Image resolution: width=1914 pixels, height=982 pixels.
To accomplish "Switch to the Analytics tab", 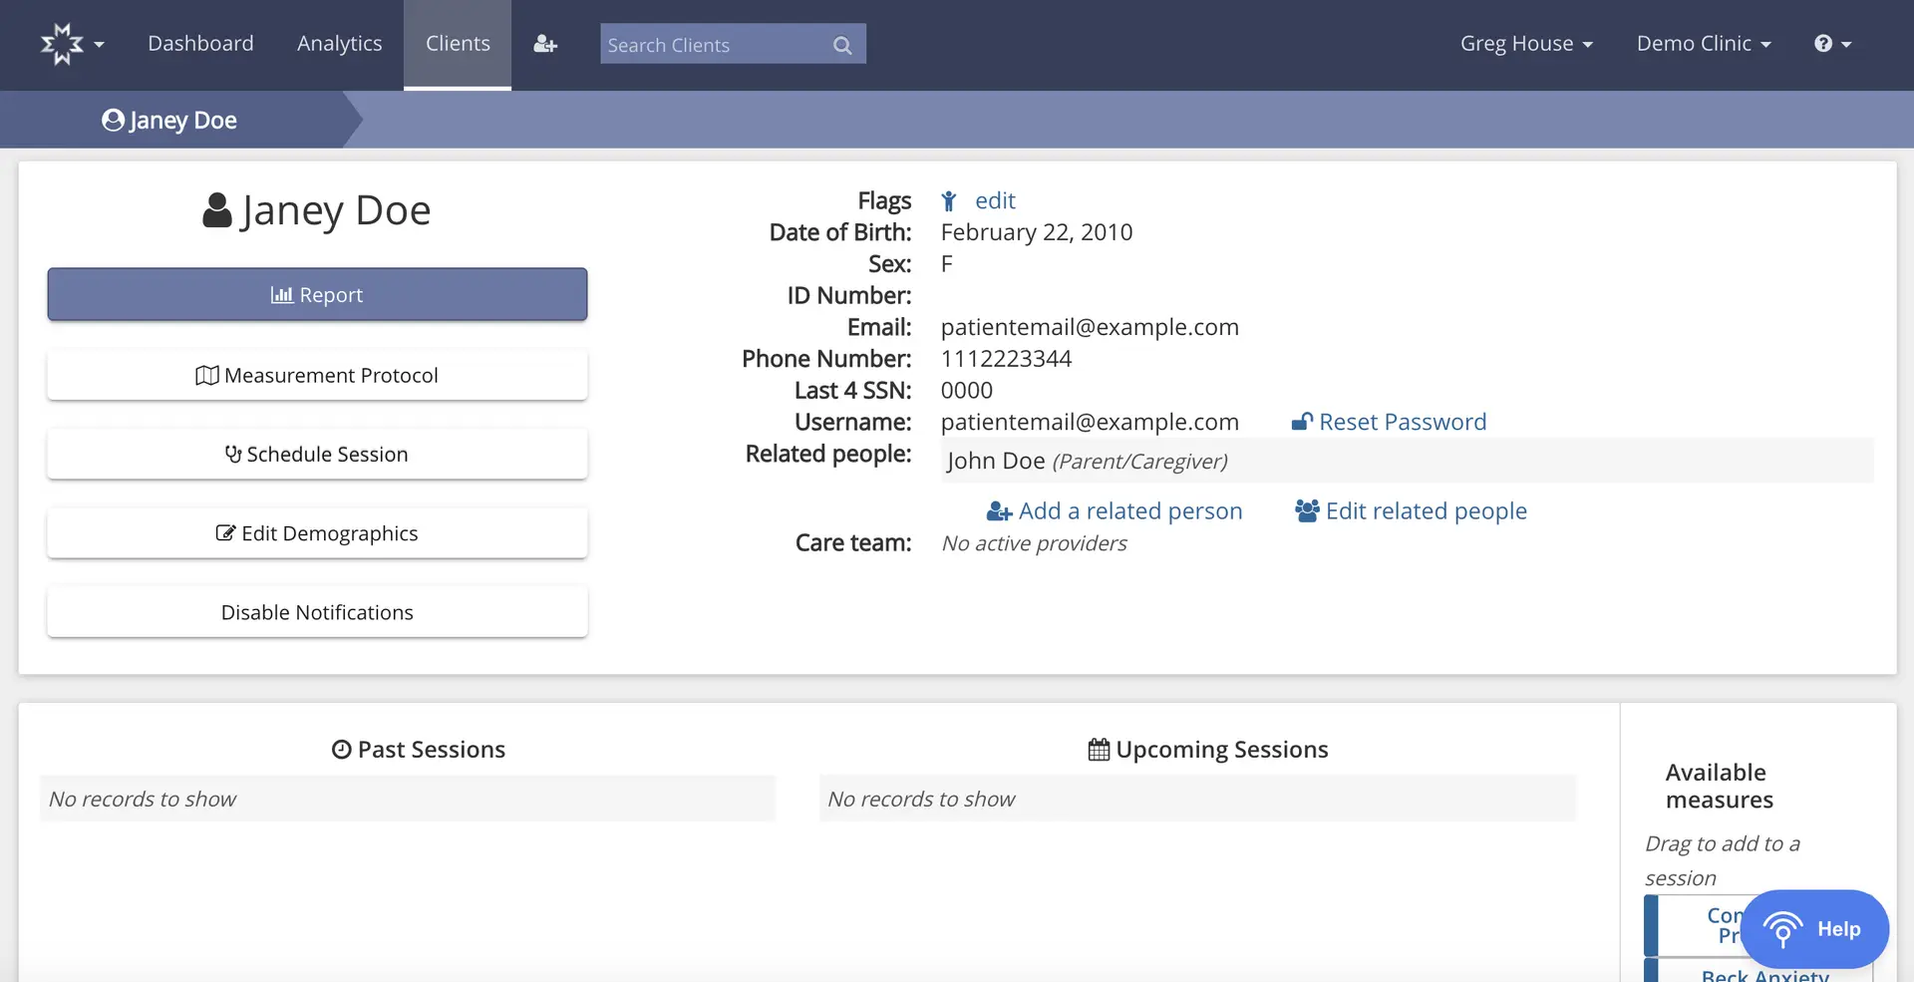I will (339, 43).
